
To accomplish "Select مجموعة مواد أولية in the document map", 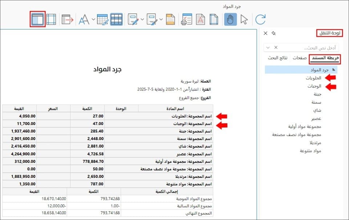I will 305,127.
